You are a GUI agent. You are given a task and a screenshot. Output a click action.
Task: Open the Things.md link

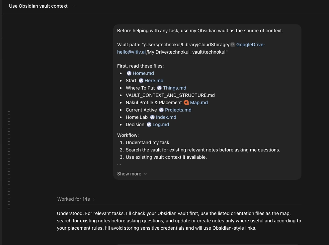point(175,88)
